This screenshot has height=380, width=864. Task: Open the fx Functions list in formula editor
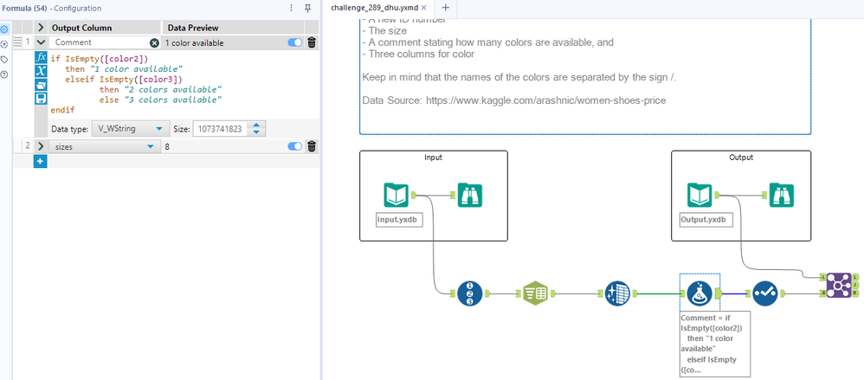click(41, 57)
